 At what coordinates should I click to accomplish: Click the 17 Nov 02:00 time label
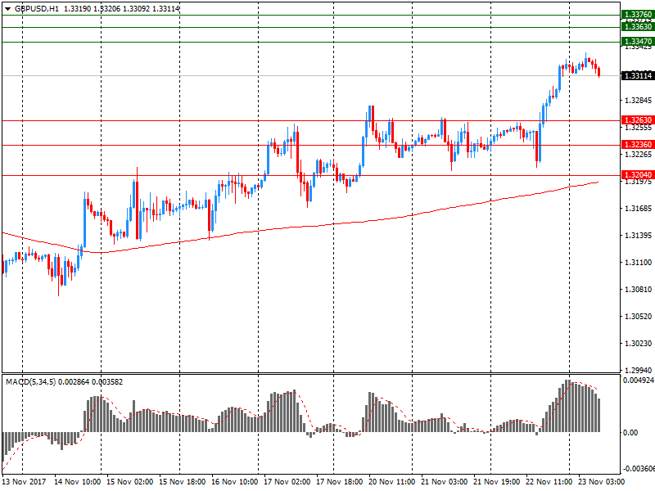point(287,482)
